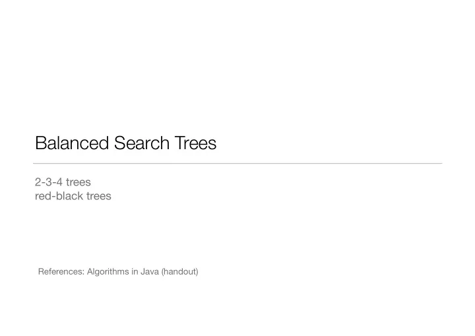Select the "2-3-4 trees" subtitle line

coord(63,182)
